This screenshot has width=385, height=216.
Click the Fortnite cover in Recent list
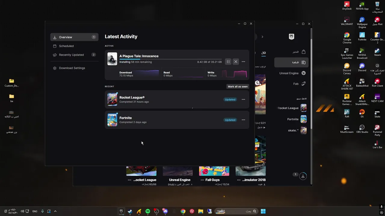coord(112,120)
